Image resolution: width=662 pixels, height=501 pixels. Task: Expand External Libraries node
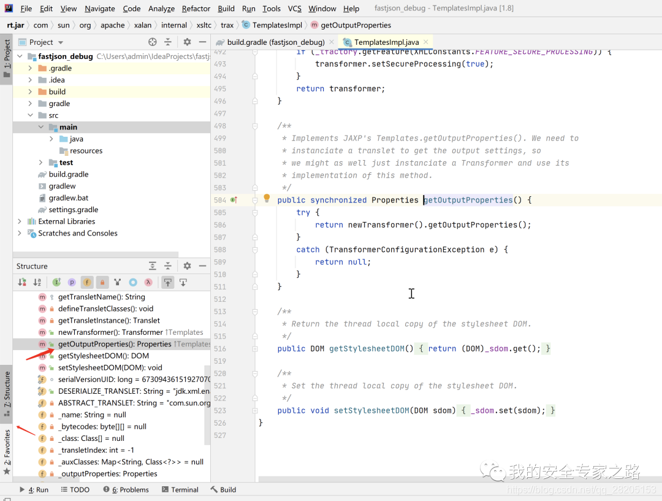(x=20, y=221)
